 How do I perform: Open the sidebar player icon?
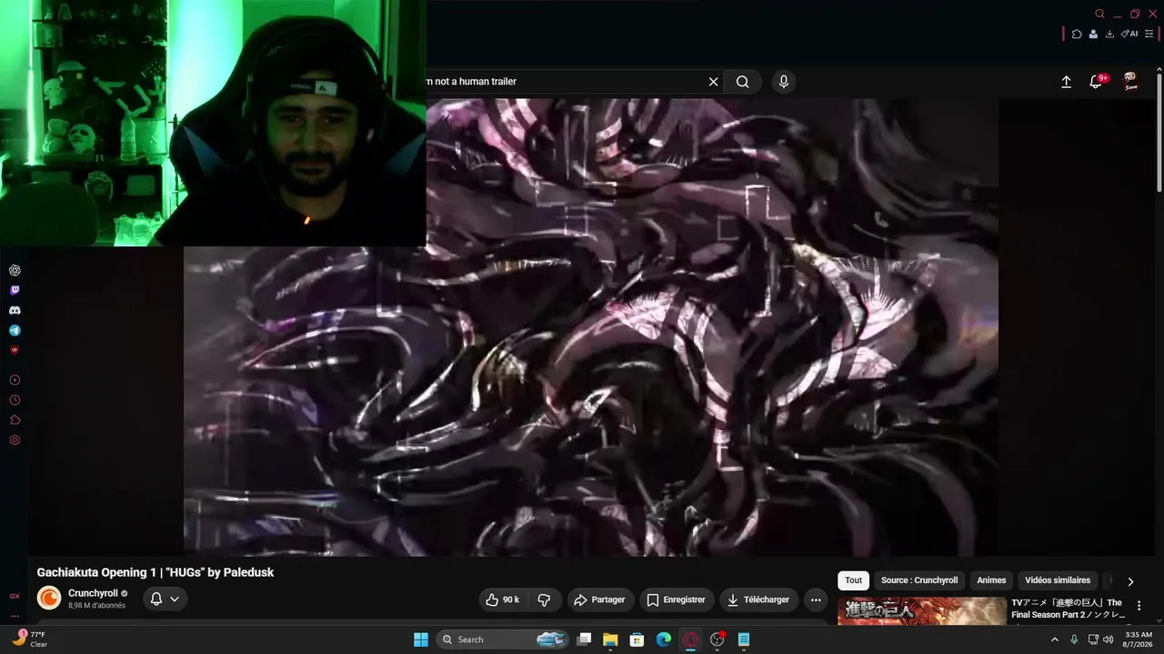click(15, 381)
